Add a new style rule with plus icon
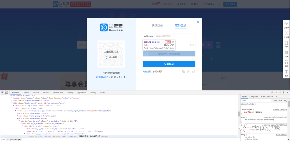Viewport: 290px width, 141px height. click(285, 100)
